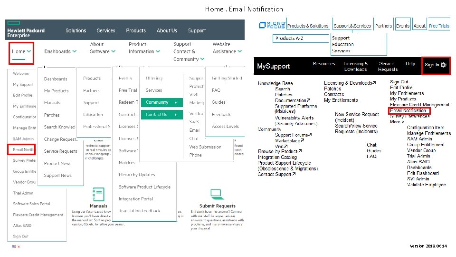Click My Entitlements under Licensing & Downloads
This screenshot has width=456, height=257.
pos(341,100)
